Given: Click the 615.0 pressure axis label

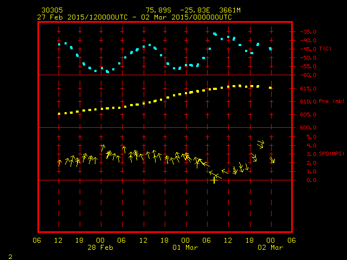Looking at the screenshot, I should click(309, 89).
